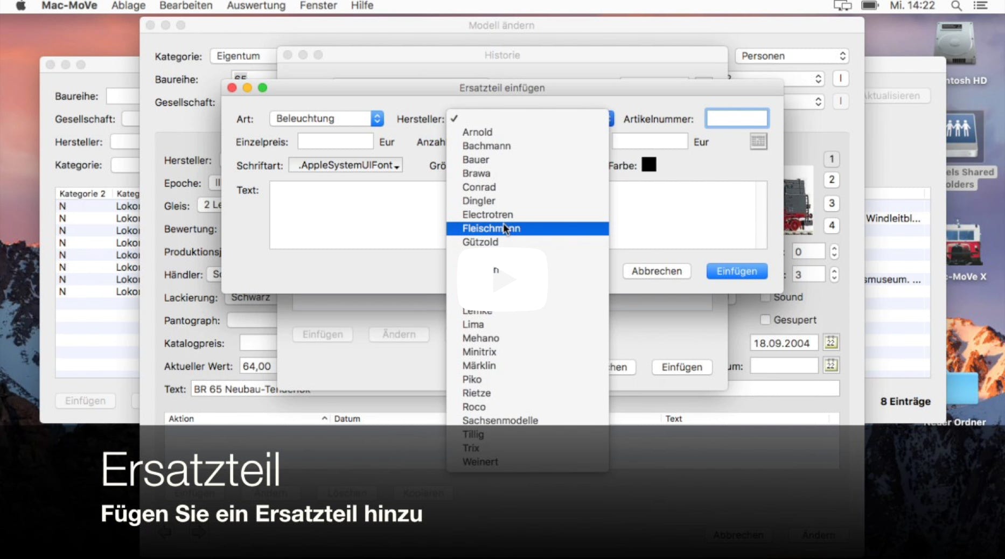Screen dimensions: 1005x559
Task: Select Piko in the manufacturer list
Action: point(527,379)
